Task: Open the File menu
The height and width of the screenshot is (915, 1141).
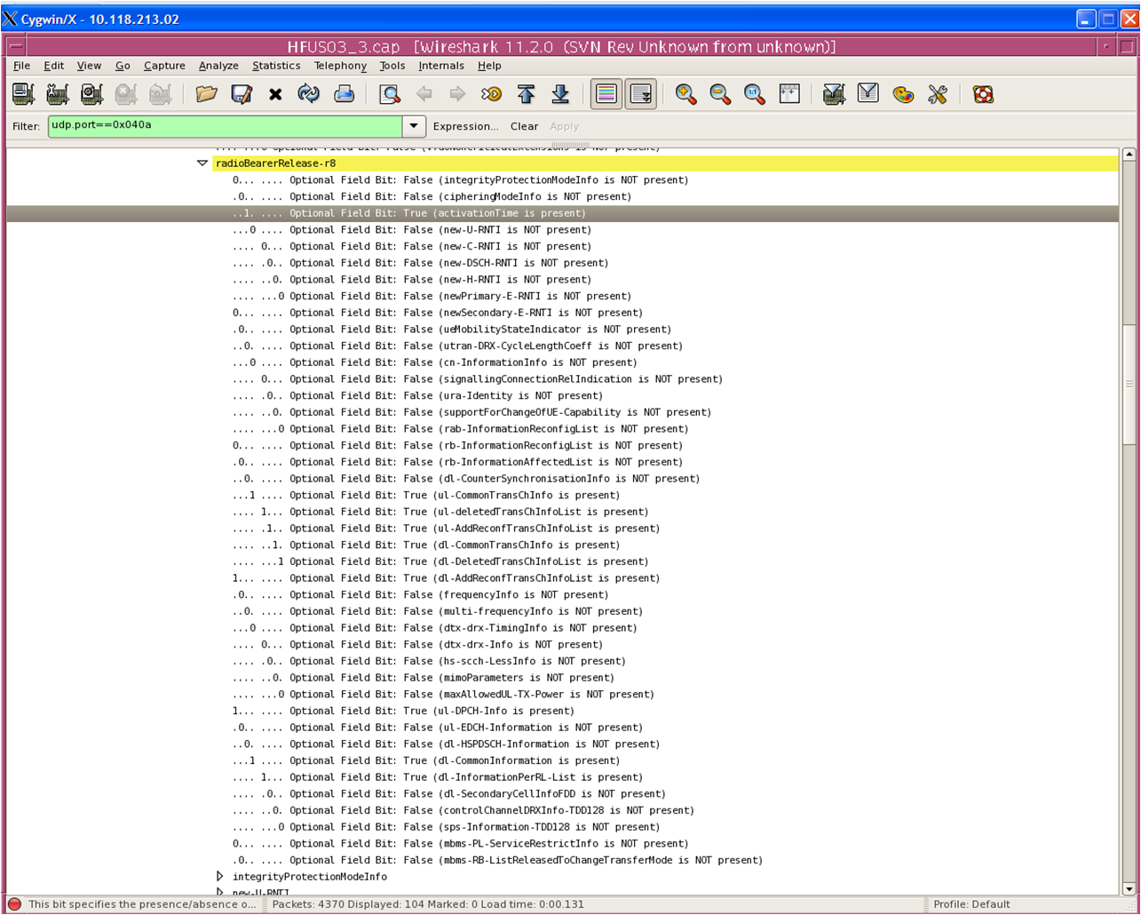Action: [21, 66]
